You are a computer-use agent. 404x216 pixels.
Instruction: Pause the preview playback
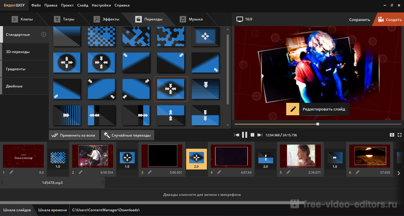(244, 135)
